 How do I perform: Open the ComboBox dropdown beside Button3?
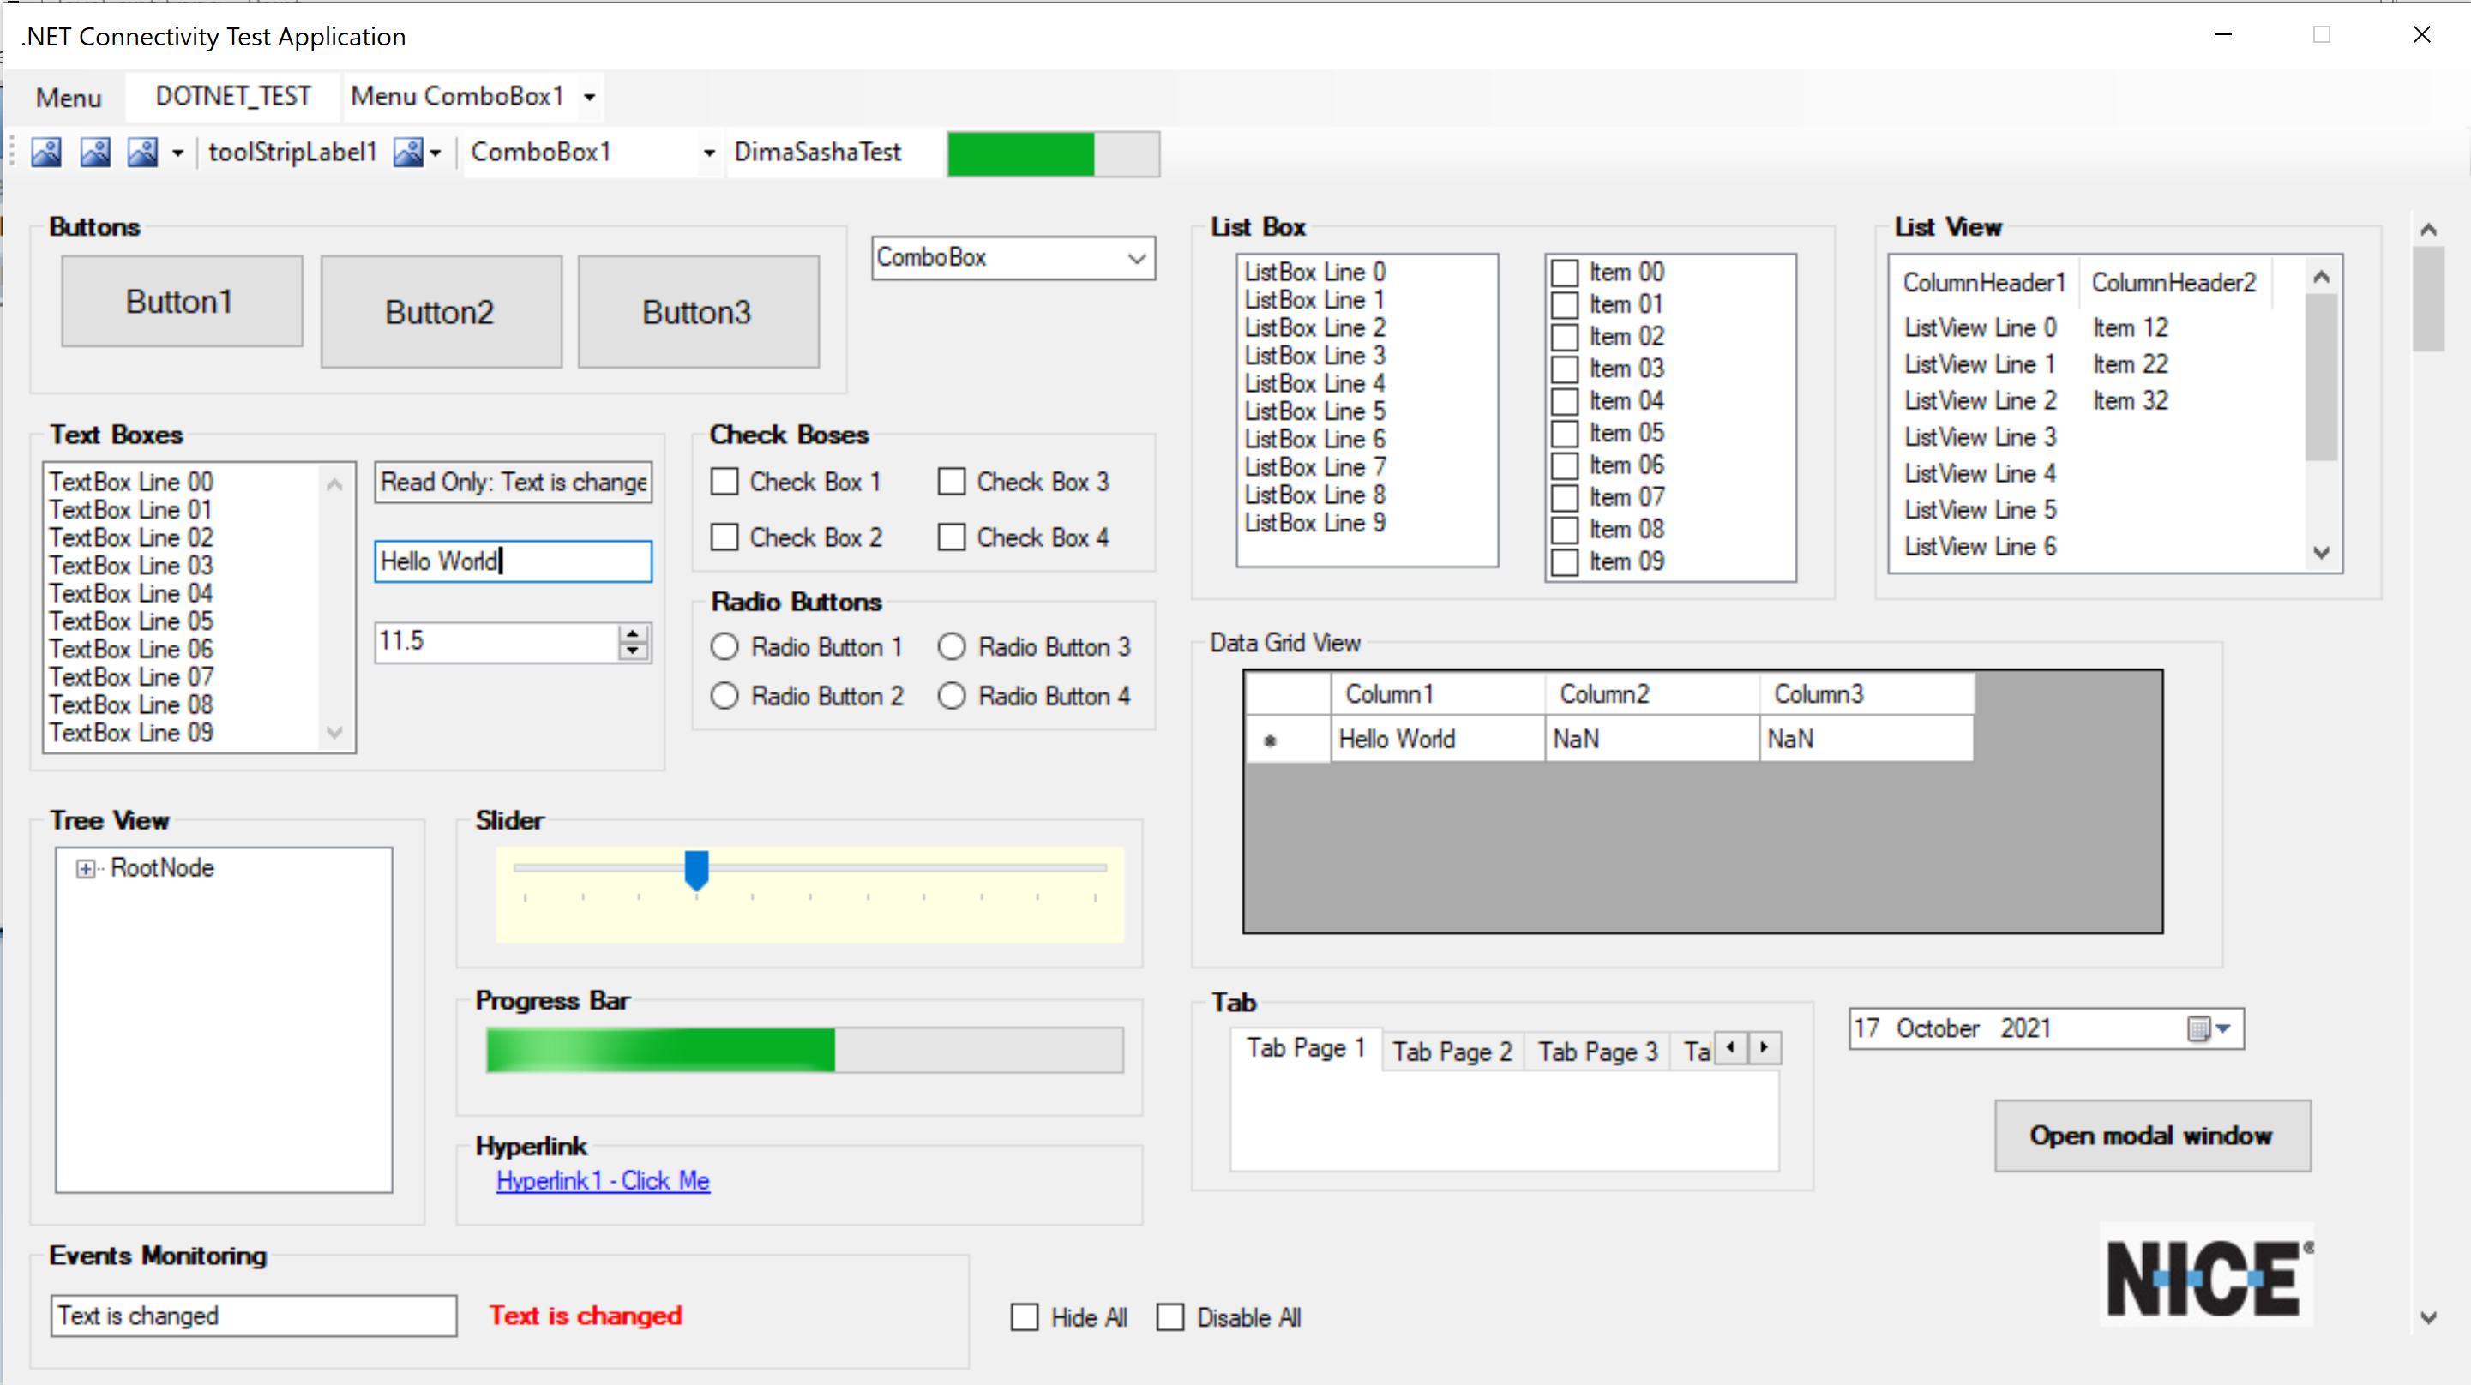[1137, 258]
